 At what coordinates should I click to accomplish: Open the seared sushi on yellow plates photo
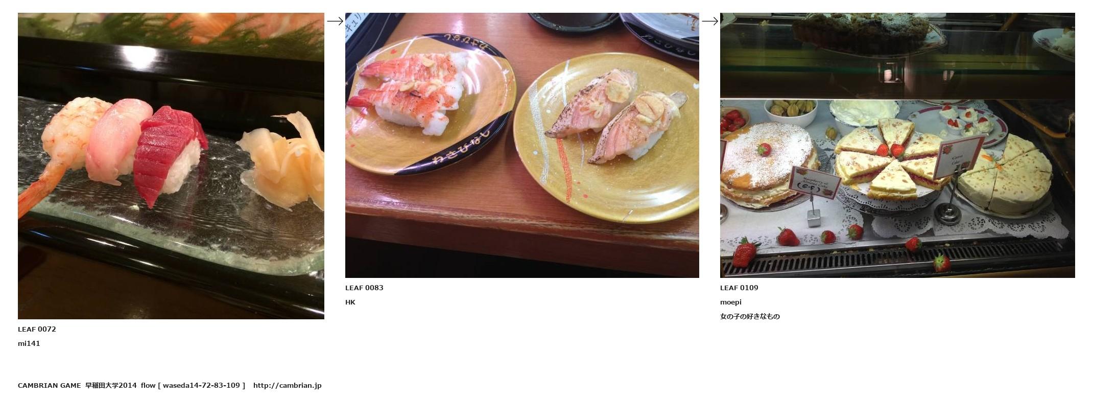coord(522,145)
